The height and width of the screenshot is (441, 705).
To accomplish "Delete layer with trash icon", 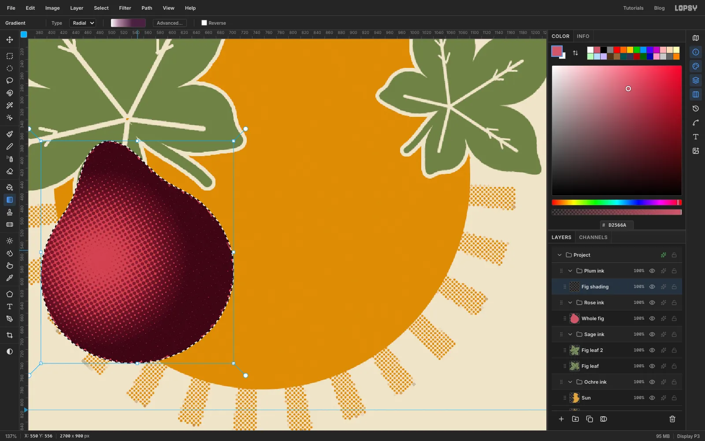I will (x=672, y=419).
